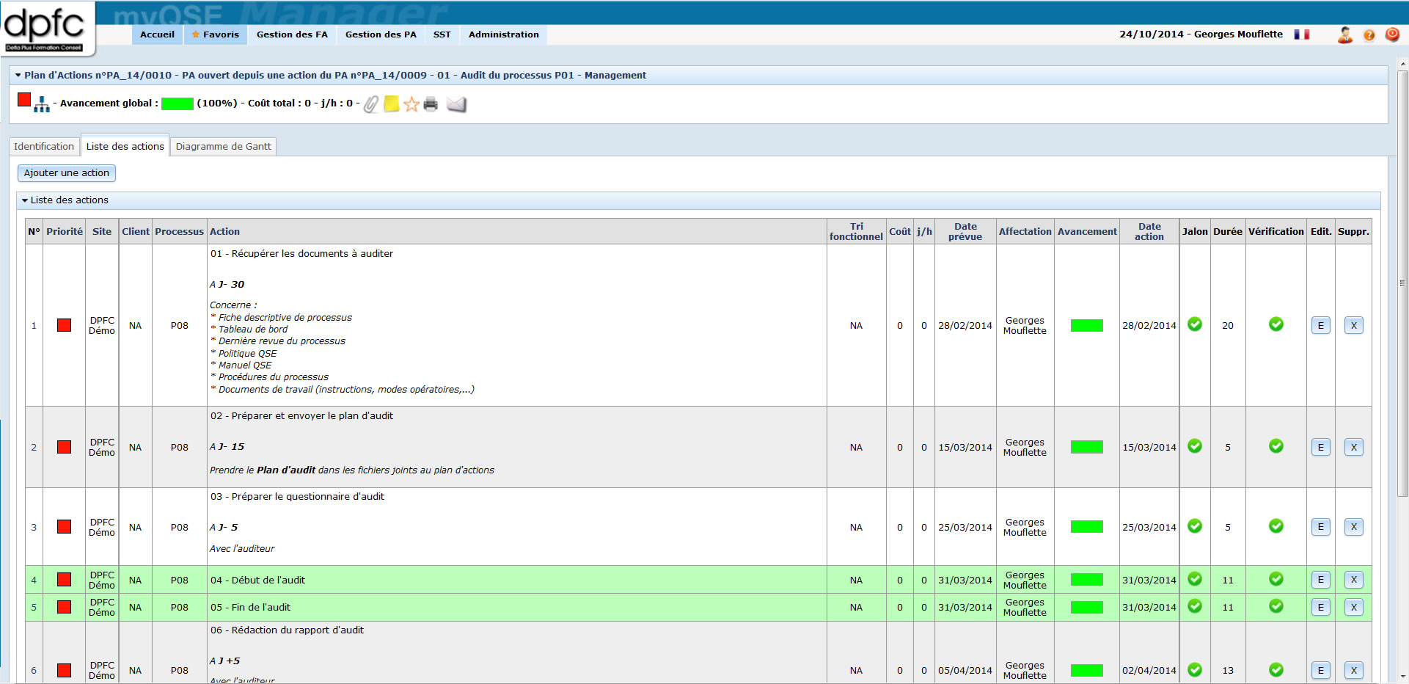The height and width of the screenshot is (684, 1409).
Task: Open the yellow sticky note icon
Action: click(392, 104)
